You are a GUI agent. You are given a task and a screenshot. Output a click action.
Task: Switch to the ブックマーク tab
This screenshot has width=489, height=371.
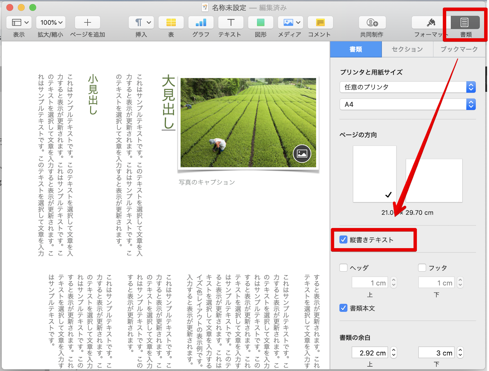[x=459, y=49]
